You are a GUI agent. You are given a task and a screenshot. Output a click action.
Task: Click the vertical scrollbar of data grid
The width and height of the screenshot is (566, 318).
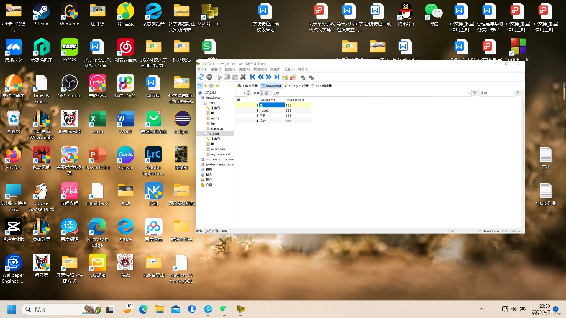[523, 135]
